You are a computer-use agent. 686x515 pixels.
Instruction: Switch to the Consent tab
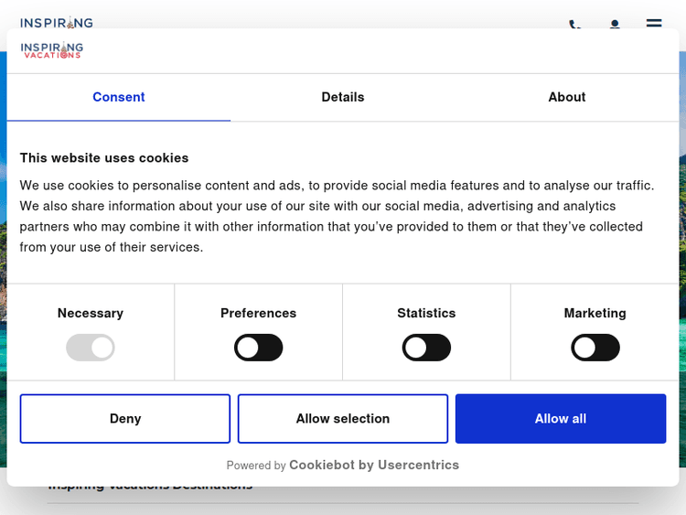pyautogui.click(x=119, y=97)
